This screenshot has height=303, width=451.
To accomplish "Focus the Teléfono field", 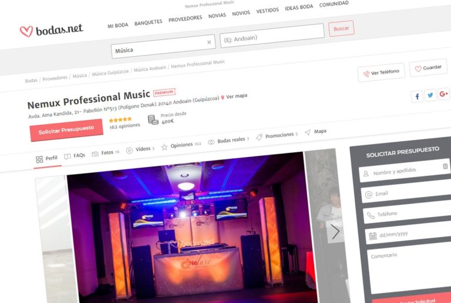I will pyautogui.click(x=408, y=212).
